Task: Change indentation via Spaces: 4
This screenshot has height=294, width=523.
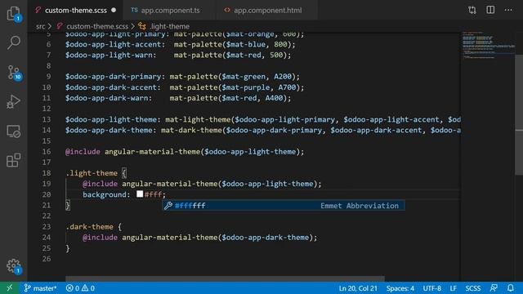Action: 400,288
